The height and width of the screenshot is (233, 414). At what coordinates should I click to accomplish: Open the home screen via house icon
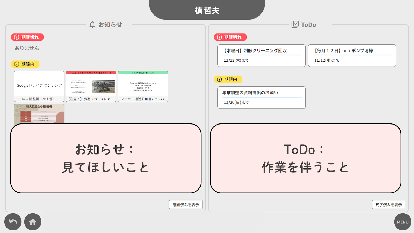point(33,222)
